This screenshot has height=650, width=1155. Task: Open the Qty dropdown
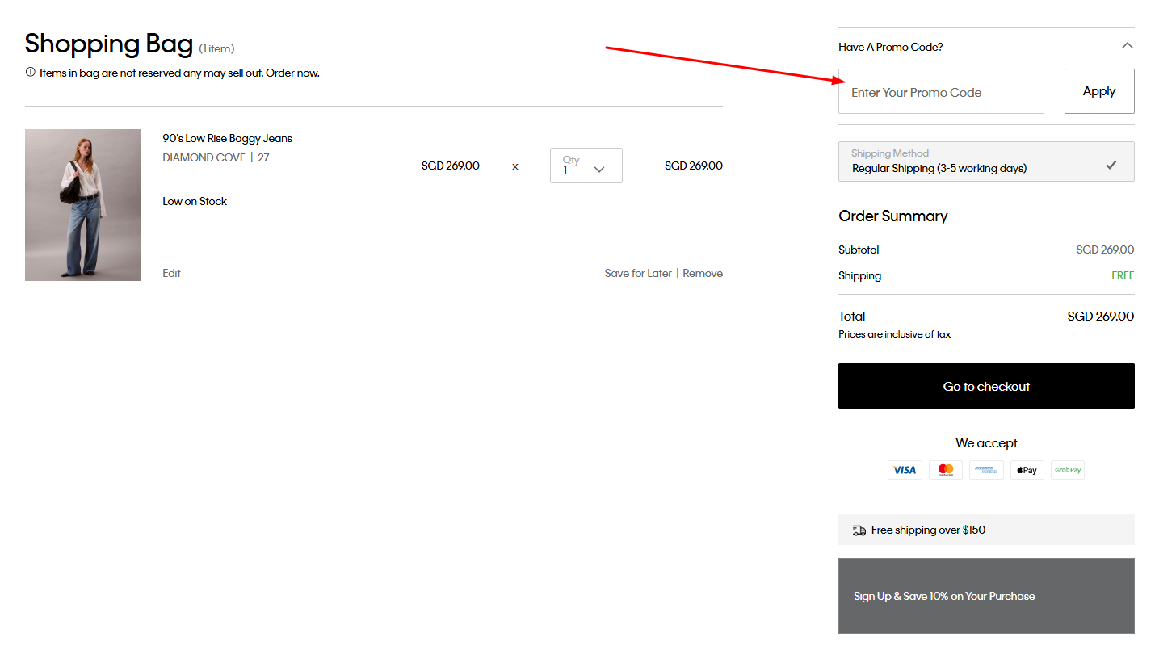(586, 166)
